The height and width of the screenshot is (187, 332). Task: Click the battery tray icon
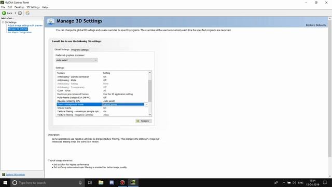coord(289,182)
